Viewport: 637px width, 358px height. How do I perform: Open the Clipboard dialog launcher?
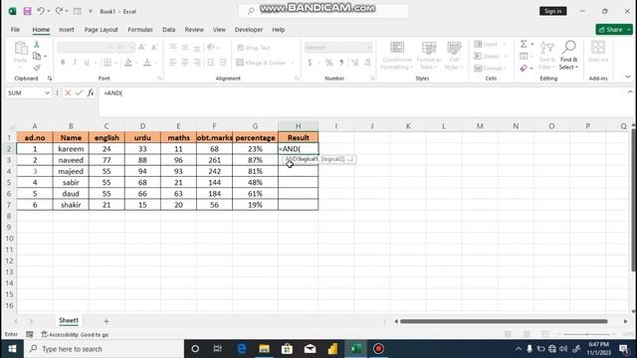coord(50,79)
